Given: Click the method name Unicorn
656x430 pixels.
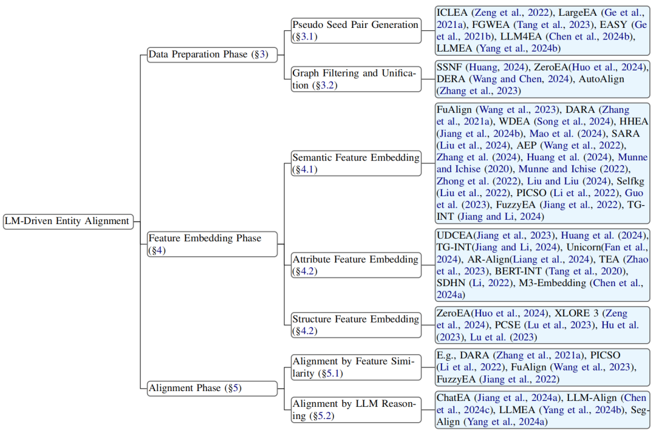Looking at the screenshot, I should tap(584, 248).
